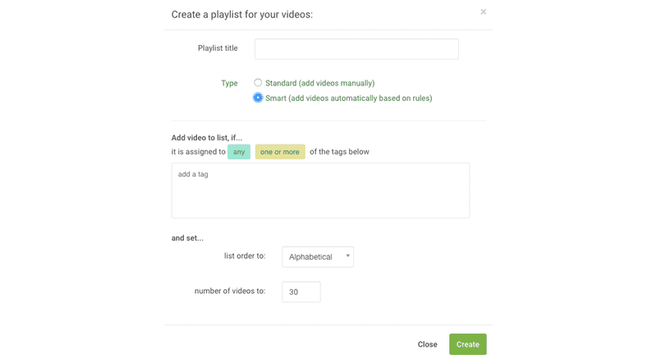This screenshot has height=359, width=657.
Task: Click the 'list order to:' label
Action: click(x=245, y=256)
